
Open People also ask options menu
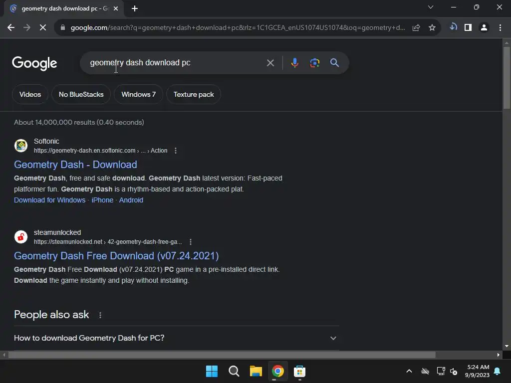[100, 315]
